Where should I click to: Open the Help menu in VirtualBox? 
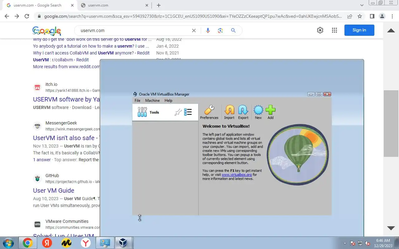(168, 101)
